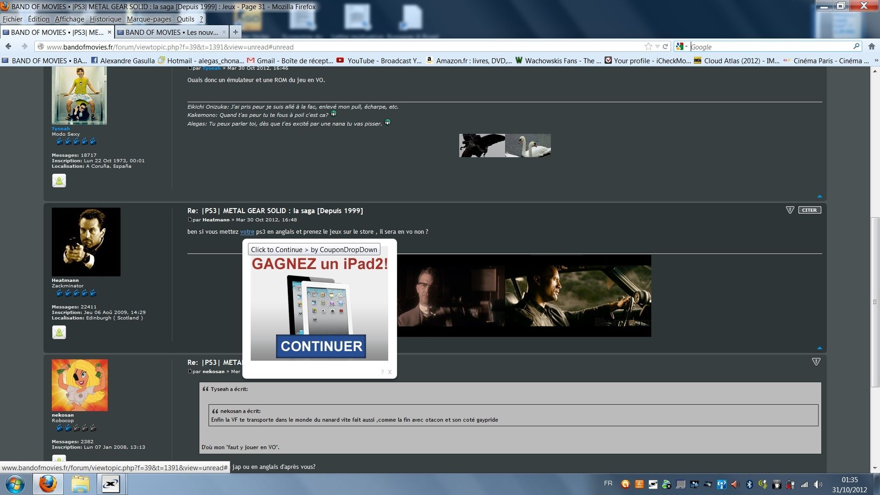Image resolution: width=880 pixels, height=495 pixels.
Task: Open the Cinéma Paris bookmark
Action: click(x=826, y=60)
